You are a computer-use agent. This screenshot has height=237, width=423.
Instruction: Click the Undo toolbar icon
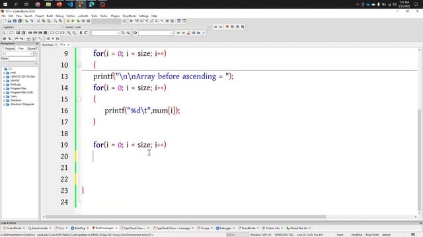(x=26, y=21)
